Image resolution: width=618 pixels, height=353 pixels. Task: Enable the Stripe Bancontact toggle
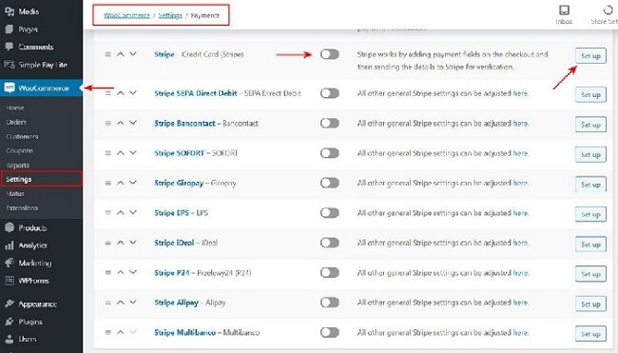(x=330, y=123)
